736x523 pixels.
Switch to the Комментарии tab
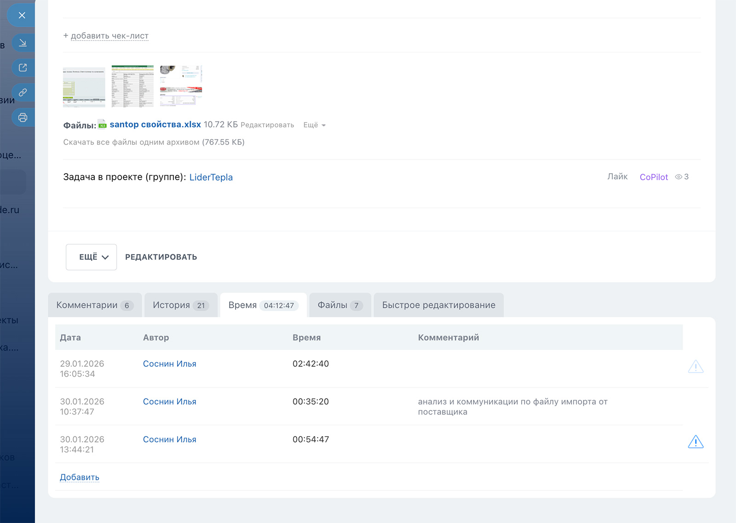click(95, 305)
